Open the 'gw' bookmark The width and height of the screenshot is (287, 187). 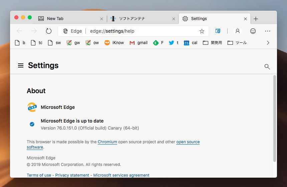(73, 43)
